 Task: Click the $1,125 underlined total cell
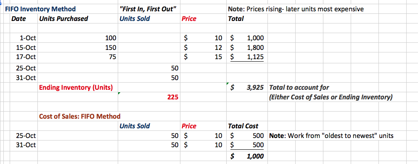click(247, 57)
